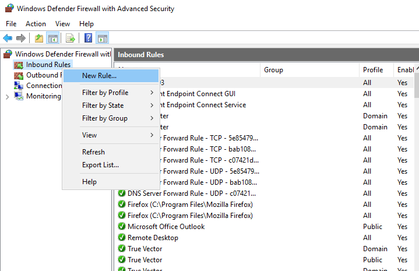The width and height of the screenshot is (419, 271).
Task: Select Outbound Rules in the tree
Action: click(44, 75)
